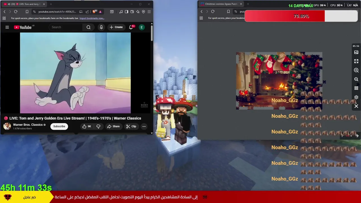Open the YouTube guide hamburger menu
Viewport: 361px width, 203px height.
[x=7, y=27]
